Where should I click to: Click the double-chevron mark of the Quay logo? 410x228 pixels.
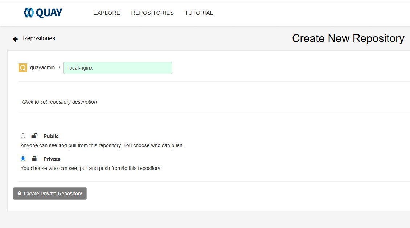(x=29, y=12)
